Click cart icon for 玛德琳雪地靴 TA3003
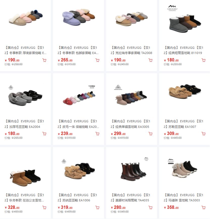 click(203, 208)
